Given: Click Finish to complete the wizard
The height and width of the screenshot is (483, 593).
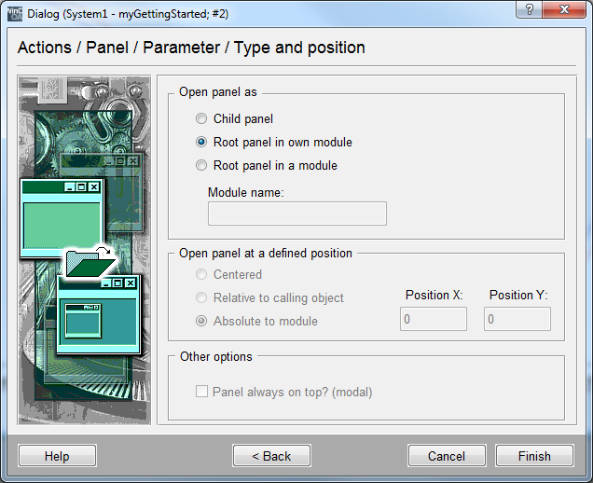Looking at the screenshot, I should [x=533, y=456].
